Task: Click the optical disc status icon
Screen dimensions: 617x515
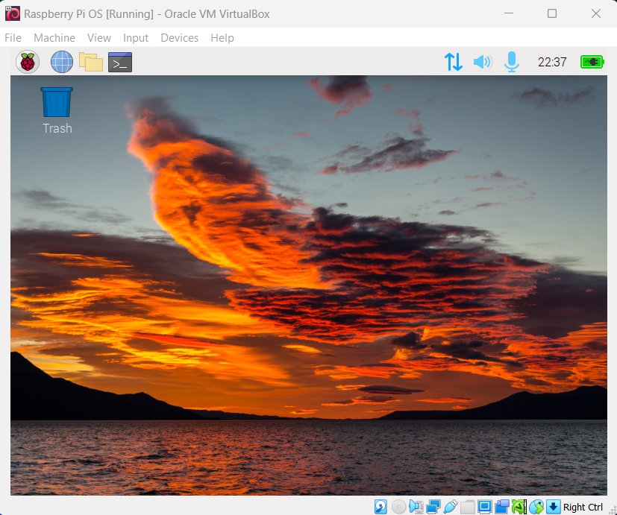Action: (x=399, y=508)
